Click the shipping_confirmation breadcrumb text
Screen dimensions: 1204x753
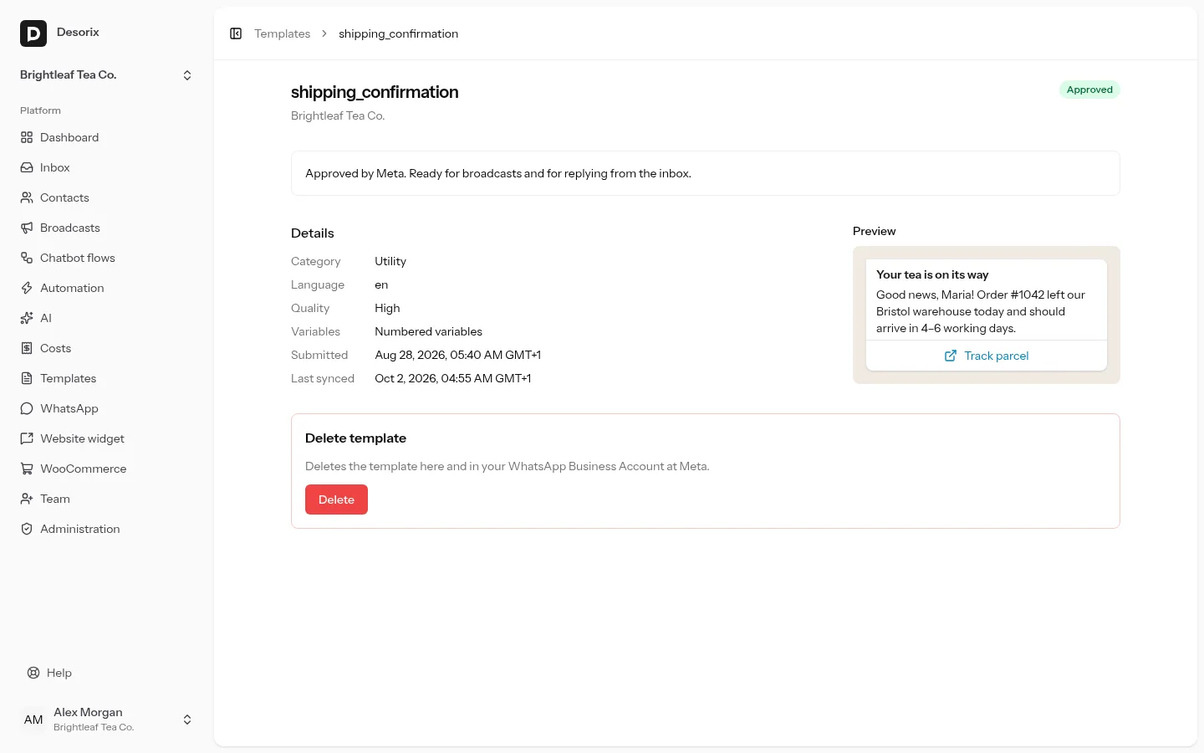coord(398,33)
